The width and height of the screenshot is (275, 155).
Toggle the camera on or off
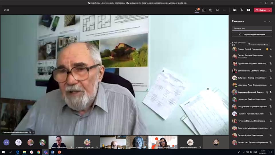click(235, 10)
